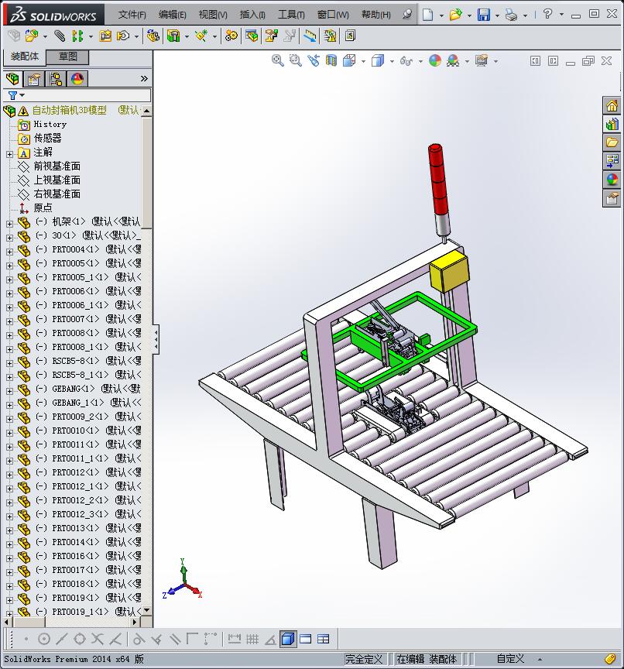Open the Apply Scene dropdown arrow
This screenshot has width=624, height=669.
467,61
